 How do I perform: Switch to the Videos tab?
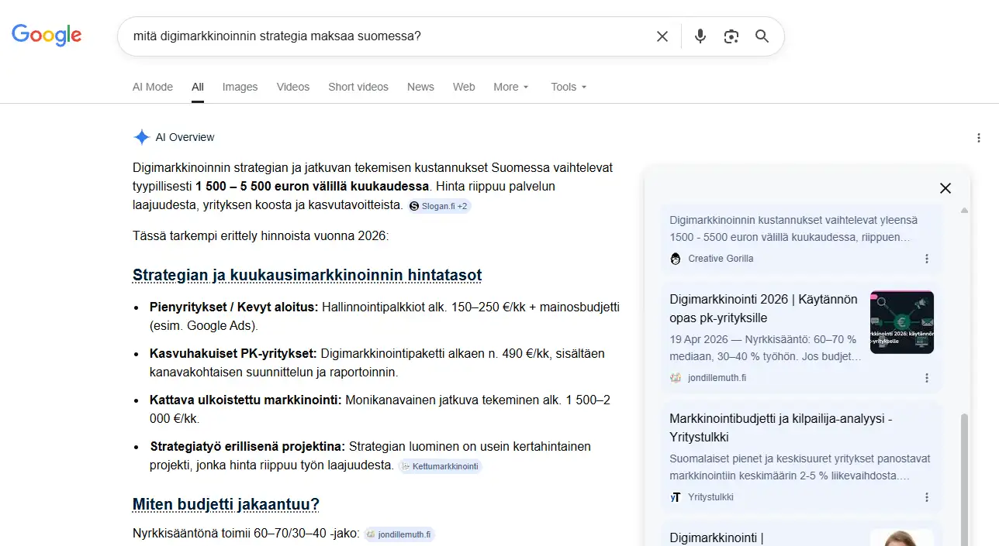click(x=292, y=87)
